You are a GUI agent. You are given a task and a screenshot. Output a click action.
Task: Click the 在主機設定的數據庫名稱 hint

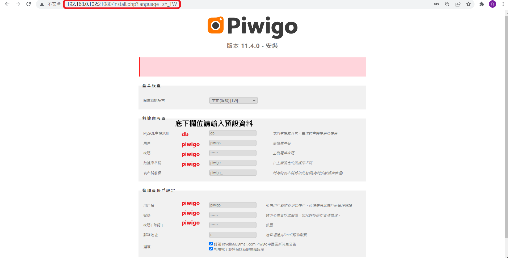coord(293,163)
